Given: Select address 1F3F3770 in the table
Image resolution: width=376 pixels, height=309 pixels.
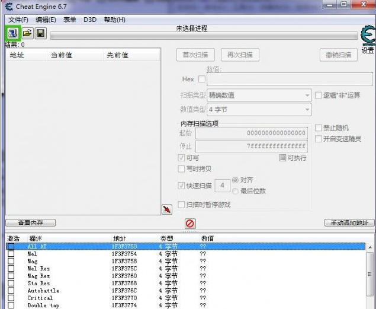Looking at the screenshot, I should click(x=124, y=298).
